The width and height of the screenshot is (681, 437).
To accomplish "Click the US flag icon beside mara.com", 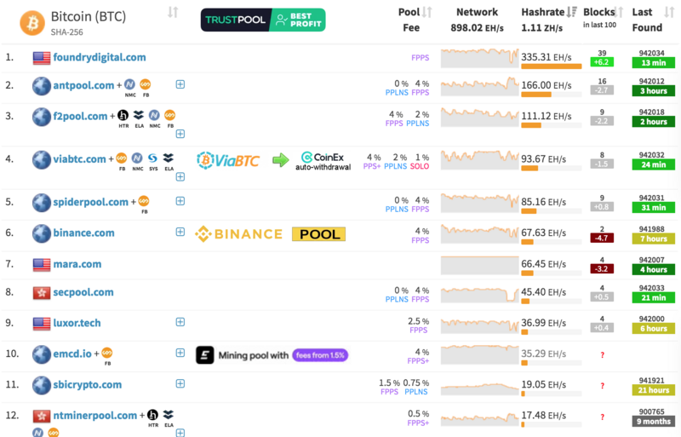I will (x=41, y=264).
